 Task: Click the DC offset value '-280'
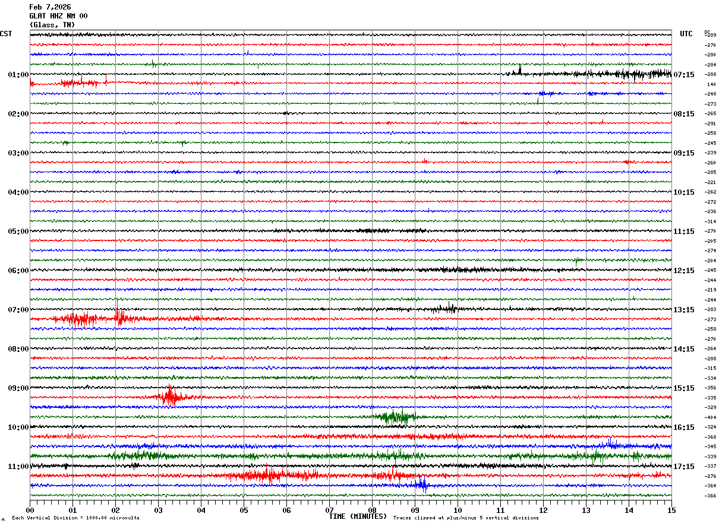point(711,55)
